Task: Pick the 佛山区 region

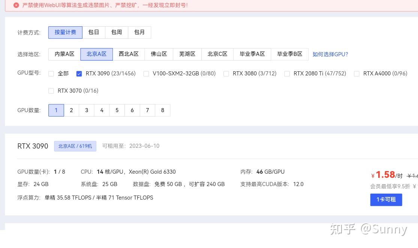Action: 159,54
